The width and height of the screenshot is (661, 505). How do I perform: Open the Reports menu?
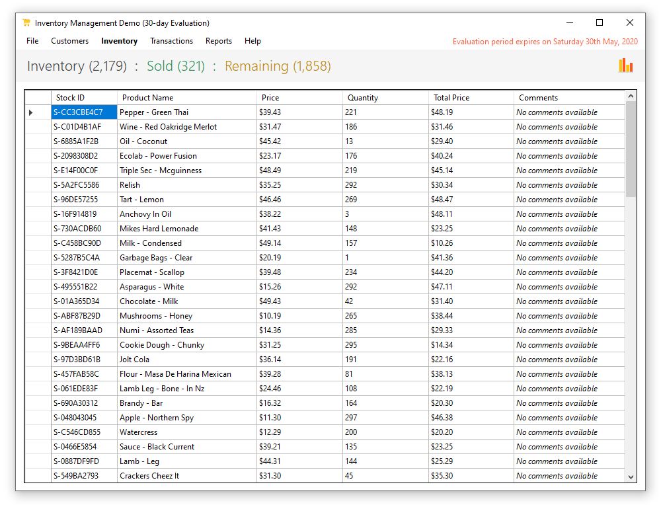click(x=218, y=41)
